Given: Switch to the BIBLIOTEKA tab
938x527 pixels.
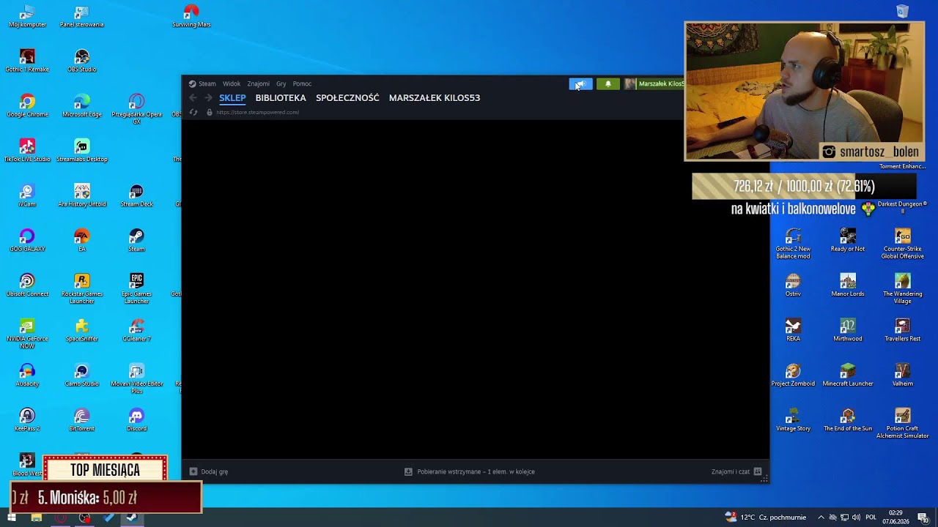Looking at the screenshot, I should tap(281, 97).
